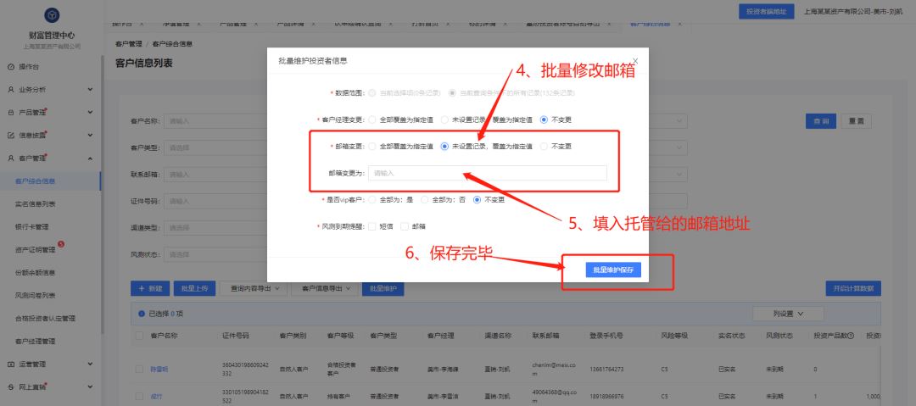Screen dimensions: 916x406
Task: Select 不变更 radio for 邮箱变更
Action: pos(545,146)
